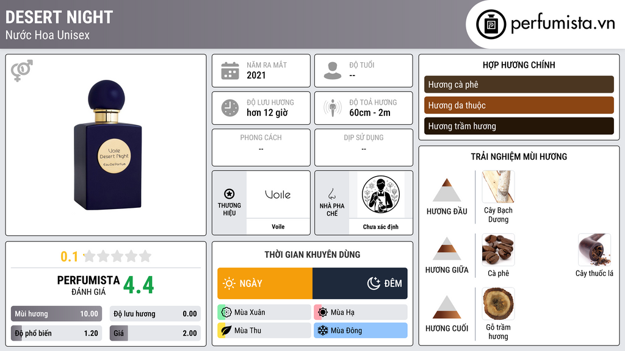Click the Cây thuốc lá tobacco pipe image
The height and width of the screenshot is (351, 625).
pyautogui.click(x=594, y=249)
